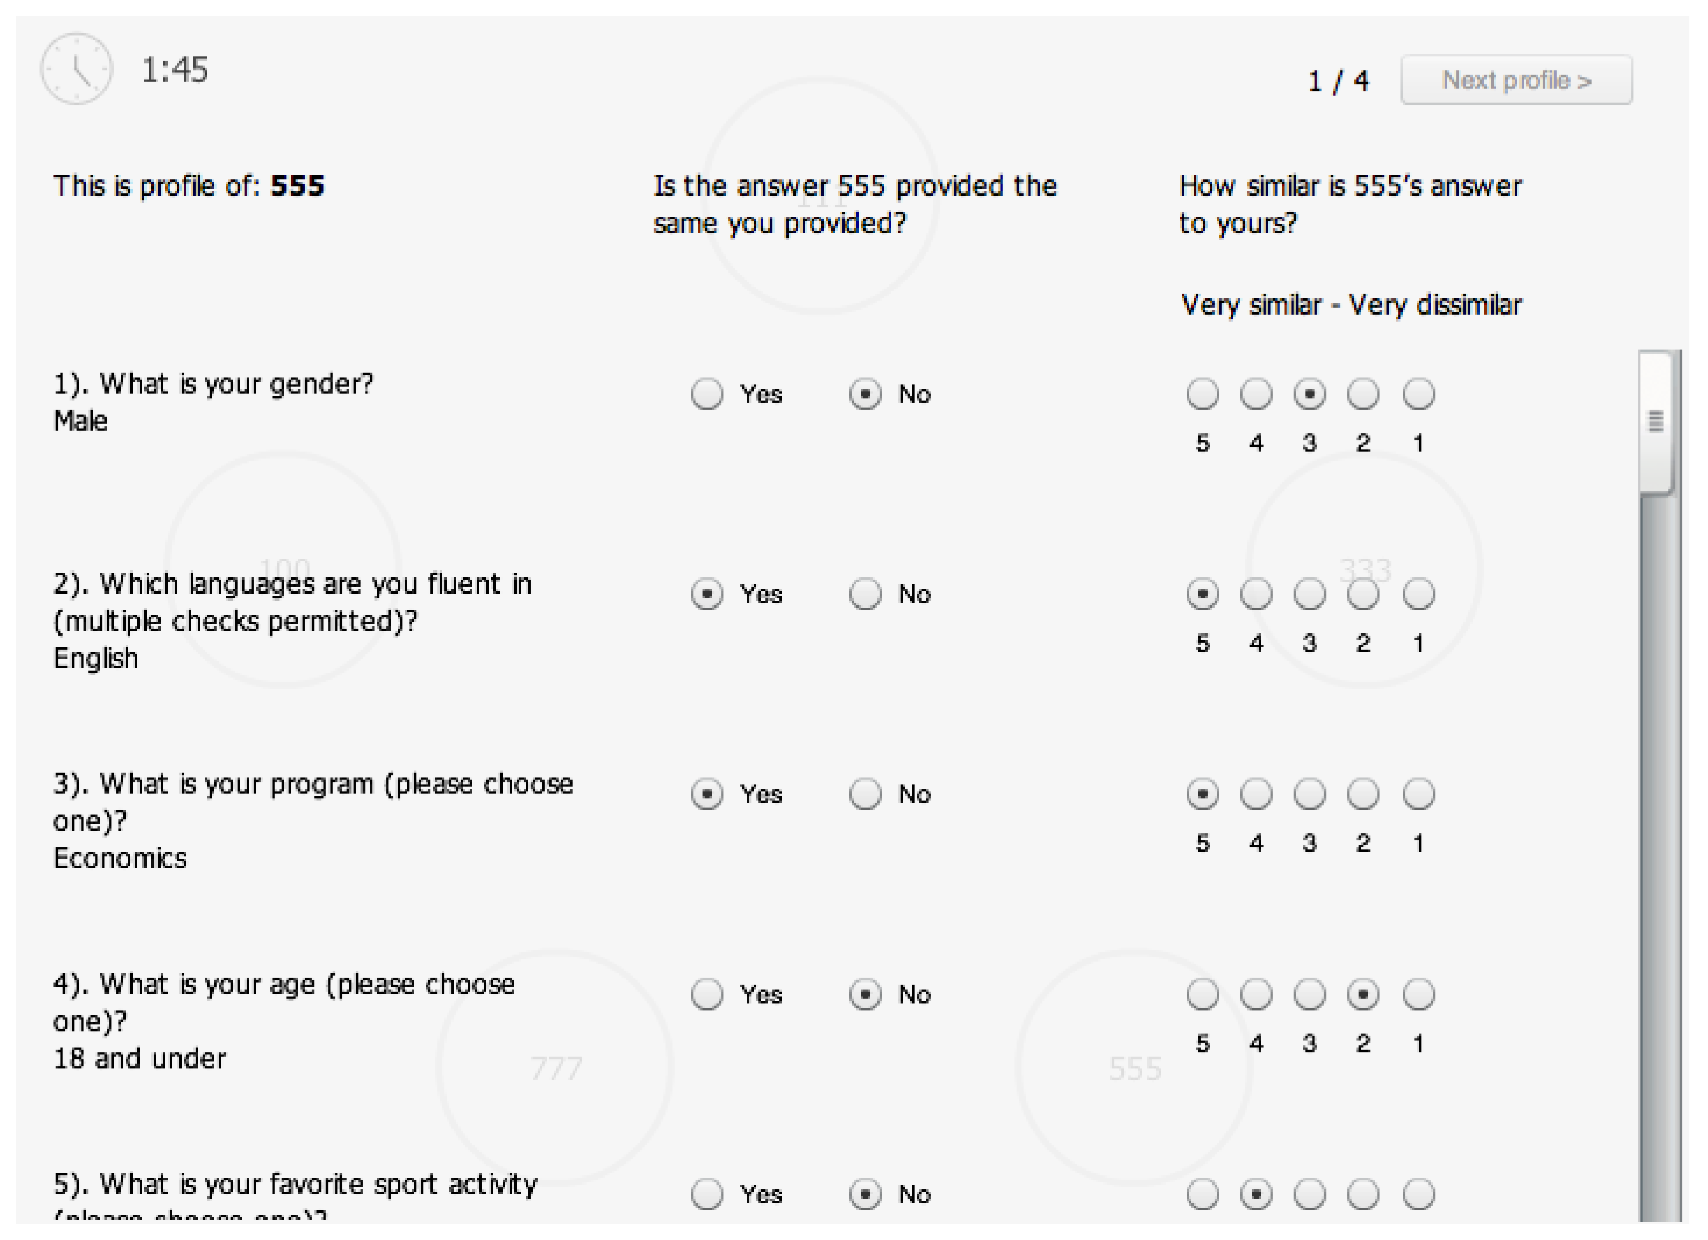This screenshot has height=1240, width=1708.
Task: Click the vertical scrollbar thumb
Action: [x=1656, y=422]
